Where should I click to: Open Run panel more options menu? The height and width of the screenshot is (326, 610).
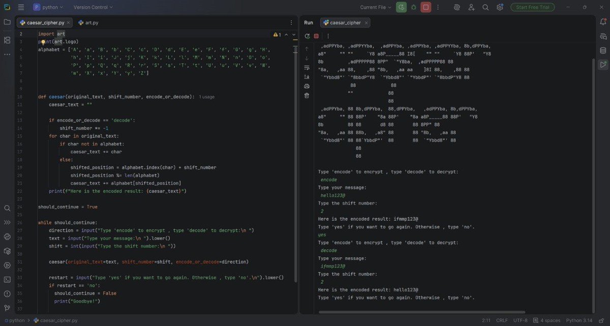click(328, 36)
